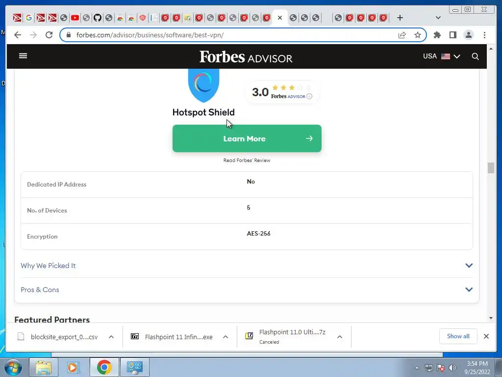Open a new tab with plus button

pos(400,18)
